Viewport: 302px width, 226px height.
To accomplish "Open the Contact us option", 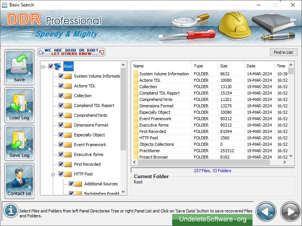I will [19, 181].
